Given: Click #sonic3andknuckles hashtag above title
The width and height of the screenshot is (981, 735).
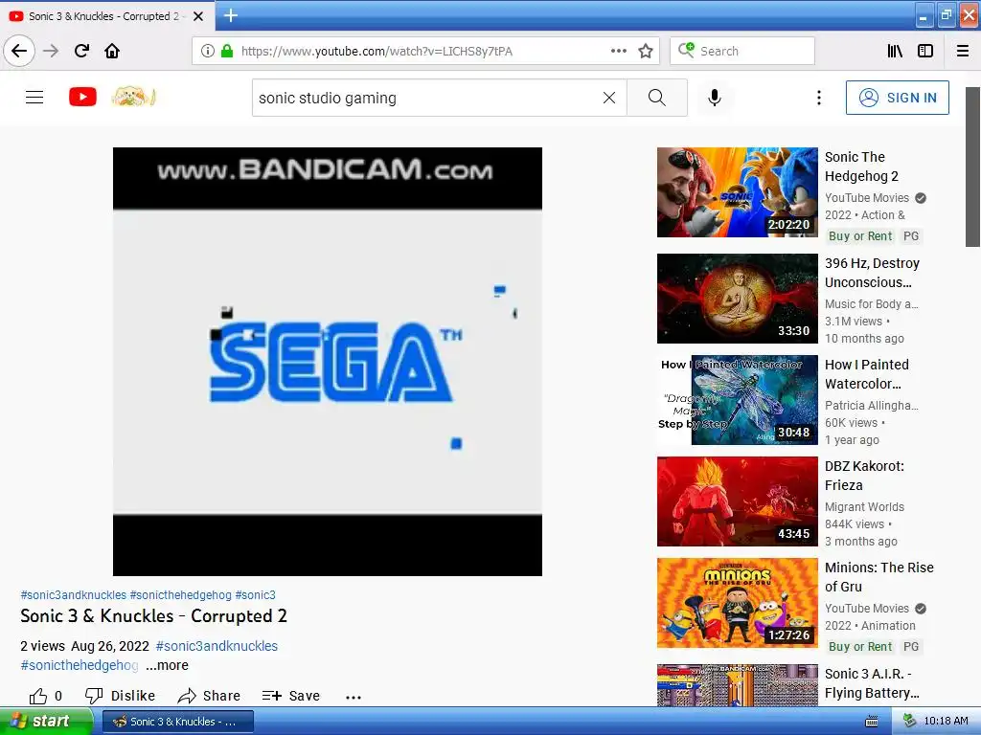Looking at the screenshot, I should (73, 595).
